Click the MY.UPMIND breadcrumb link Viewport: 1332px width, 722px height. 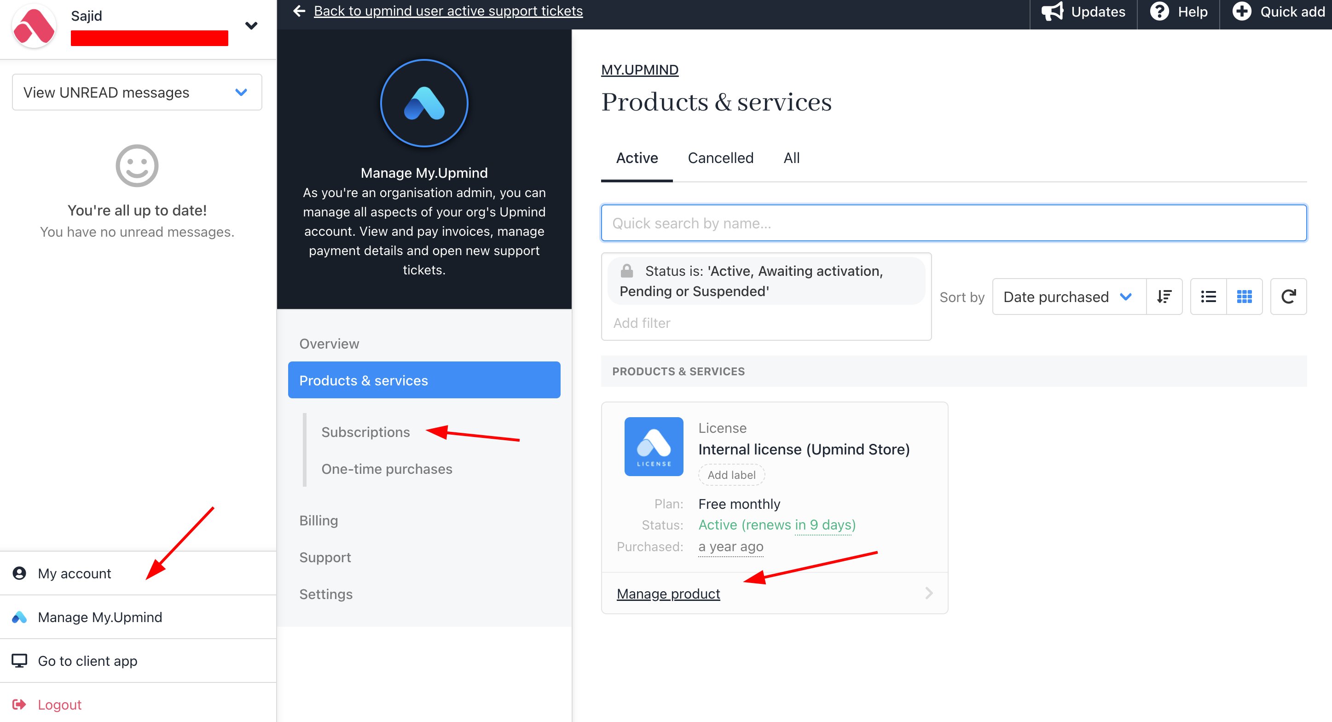tap(640, 70)
